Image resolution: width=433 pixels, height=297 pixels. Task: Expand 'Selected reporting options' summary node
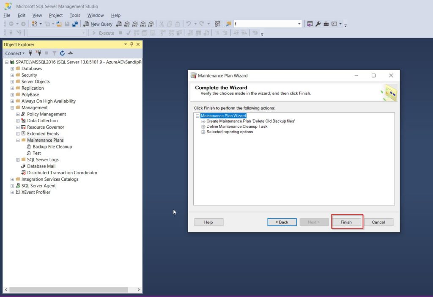pos(203,132)
